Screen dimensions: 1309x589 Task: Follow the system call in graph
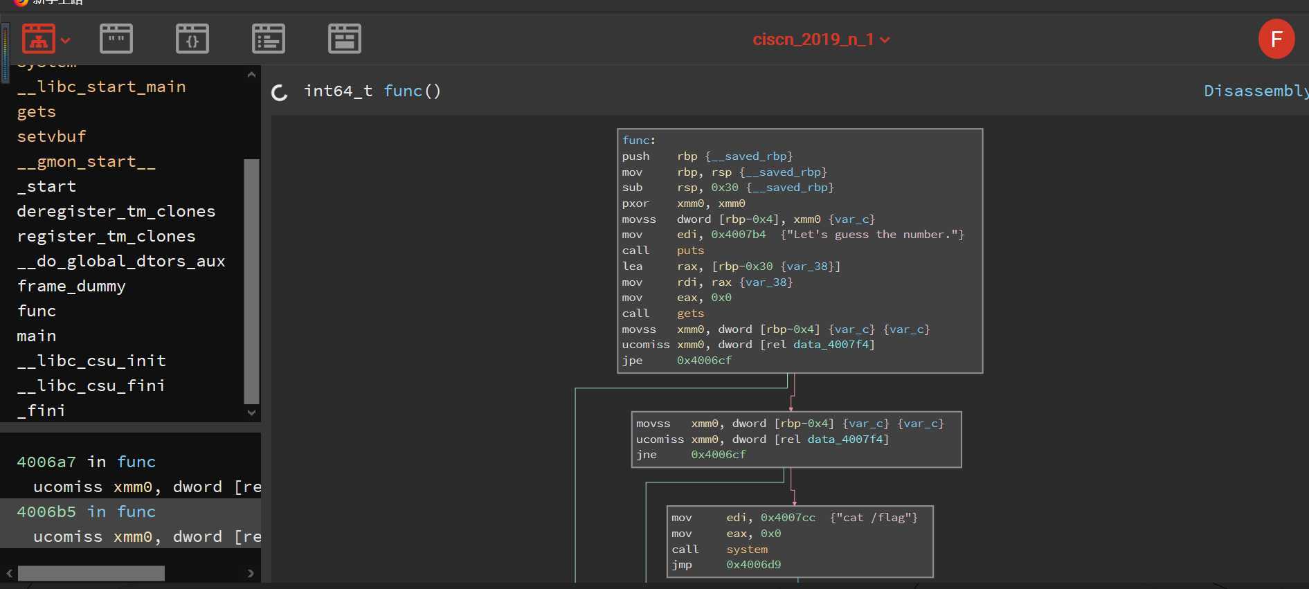747,550
